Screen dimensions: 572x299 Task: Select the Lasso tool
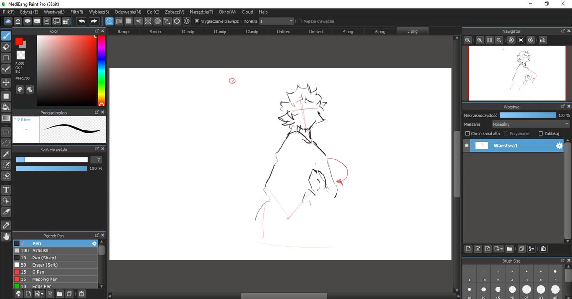pos(6,142)
